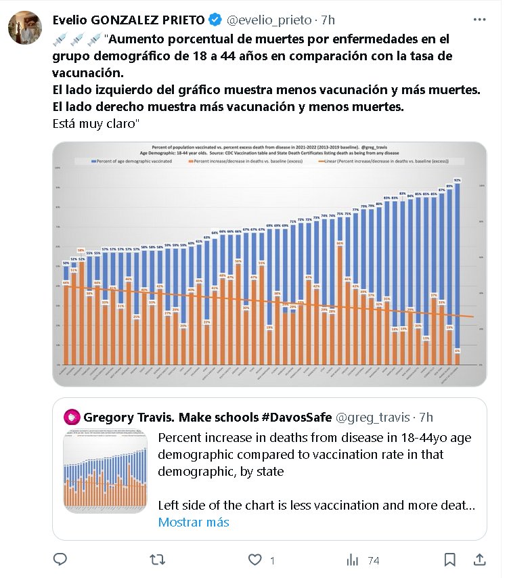Bookmark this tweet
This screenshot has width=509, height=578.
[x=449, y=560]
